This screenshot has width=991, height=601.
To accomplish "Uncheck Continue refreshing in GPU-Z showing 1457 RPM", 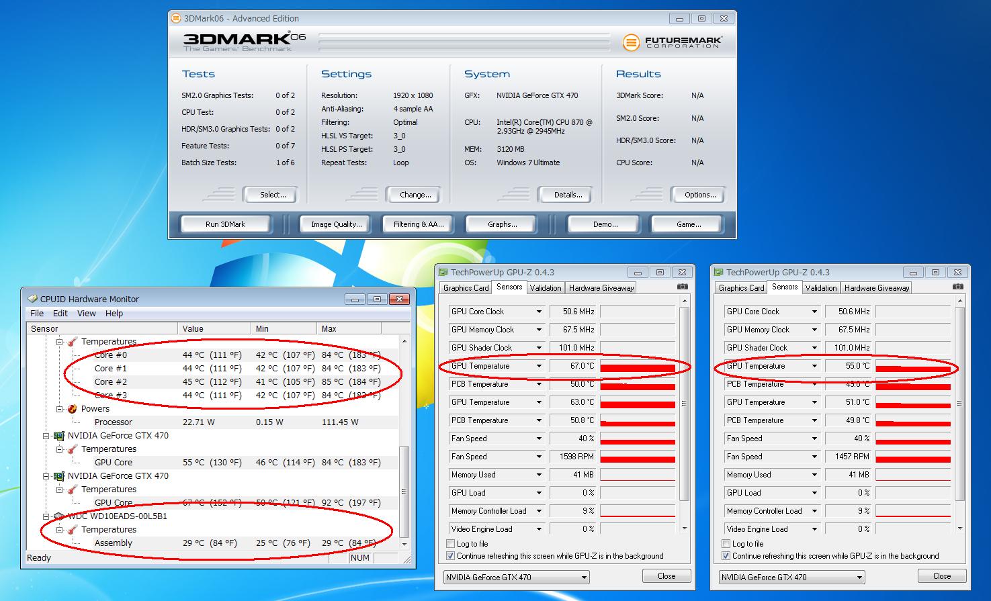I will click(x=726, y=556).
